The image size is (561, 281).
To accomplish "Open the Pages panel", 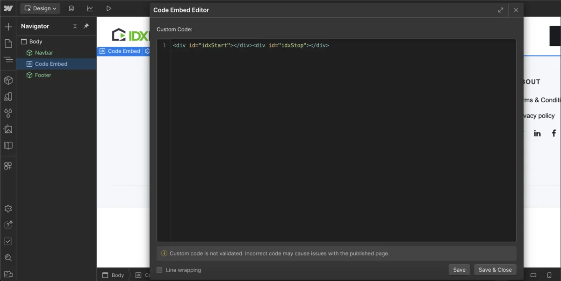I will click(8, 43).
